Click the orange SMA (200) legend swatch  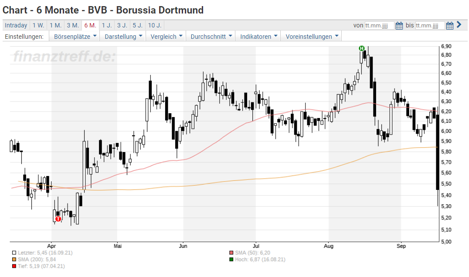pos(14,260)
